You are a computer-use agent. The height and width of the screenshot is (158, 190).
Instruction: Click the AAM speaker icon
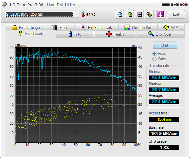166,27
